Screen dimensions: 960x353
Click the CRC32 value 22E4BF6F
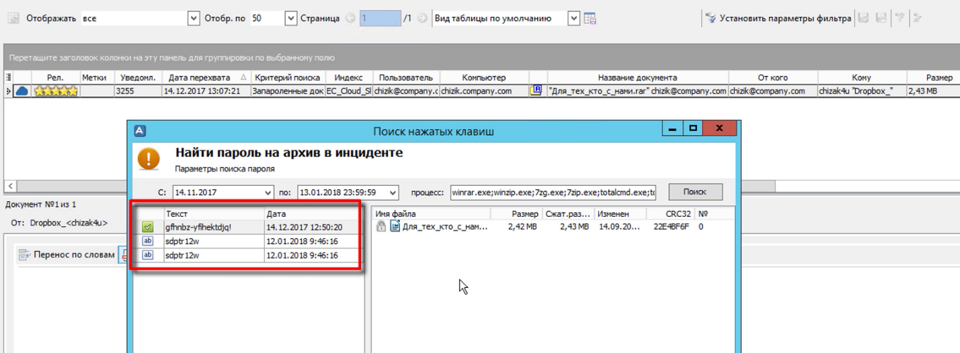point(670,227)
